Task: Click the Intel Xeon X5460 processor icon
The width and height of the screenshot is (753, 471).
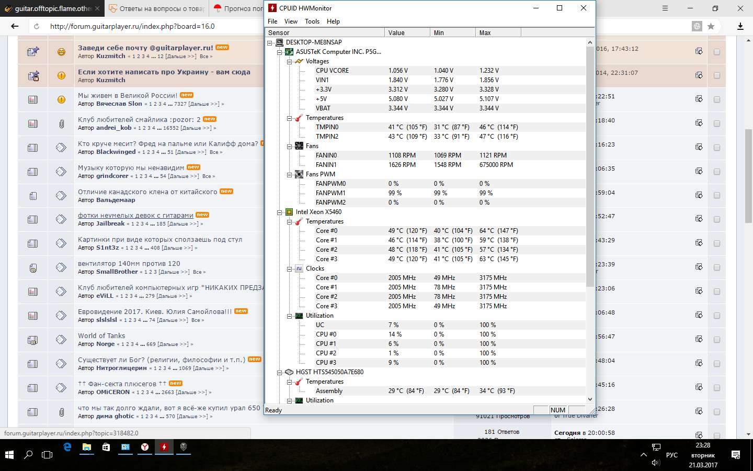Action: tap(289, 212)
